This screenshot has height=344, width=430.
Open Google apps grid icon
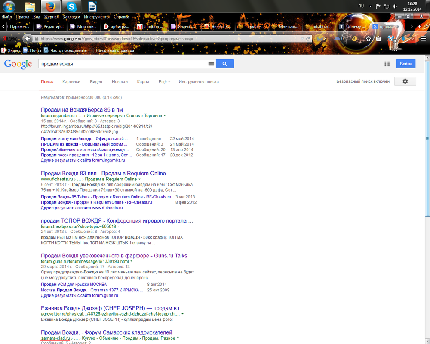coord(387,64)
